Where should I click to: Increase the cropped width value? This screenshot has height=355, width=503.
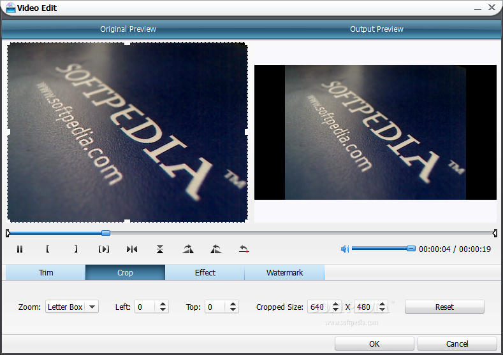click(335, 303)
